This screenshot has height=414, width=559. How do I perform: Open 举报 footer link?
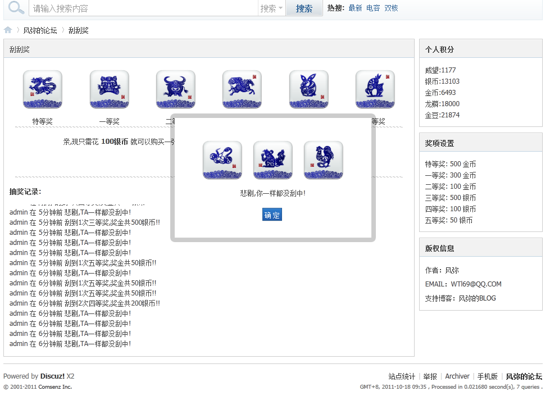[x=430, y=376]
